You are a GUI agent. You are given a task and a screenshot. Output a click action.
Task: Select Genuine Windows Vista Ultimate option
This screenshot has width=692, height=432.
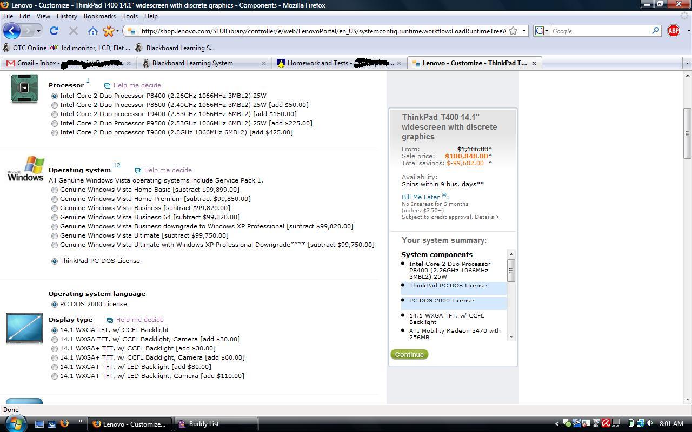pos(55,236)
